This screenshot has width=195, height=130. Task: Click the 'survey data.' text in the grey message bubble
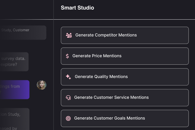(x=13, y=58)
